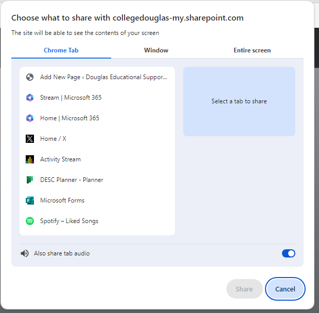Click the Microsoft Forms icon

(x=30, y=200)
